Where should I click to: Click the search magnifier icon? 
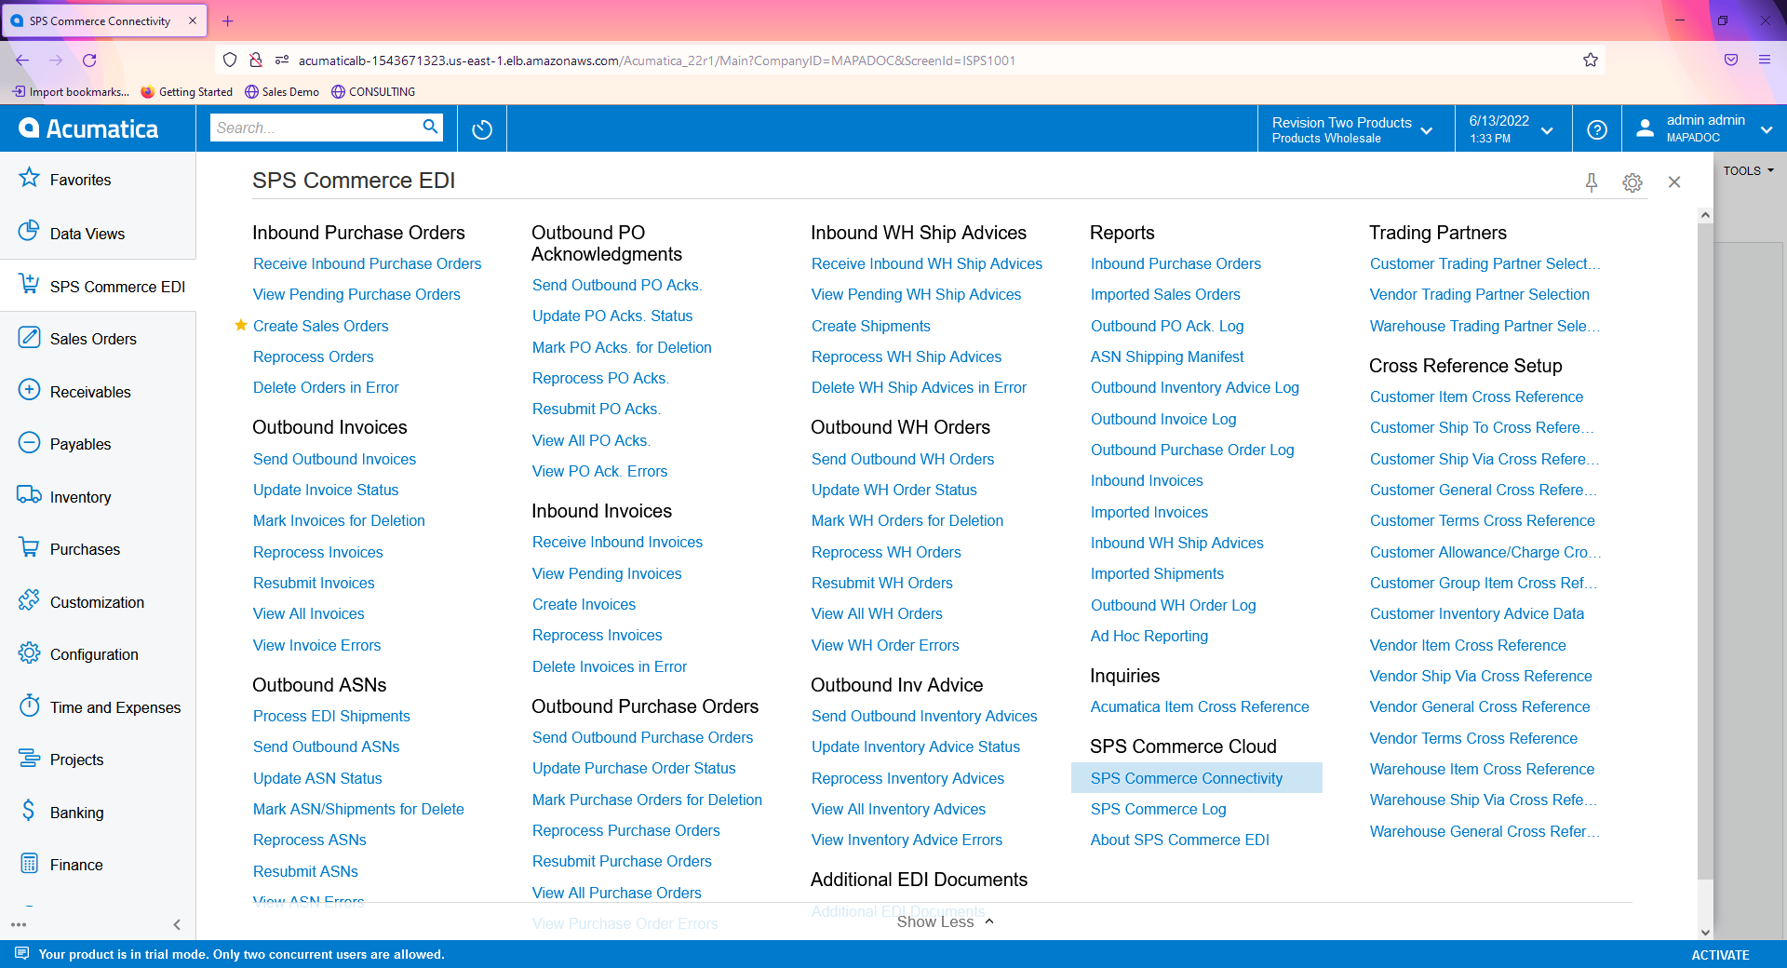click(430, 127)
